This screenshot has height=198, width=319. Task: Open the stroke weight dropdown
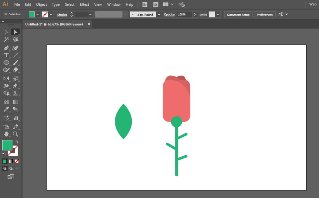(90, 14)
